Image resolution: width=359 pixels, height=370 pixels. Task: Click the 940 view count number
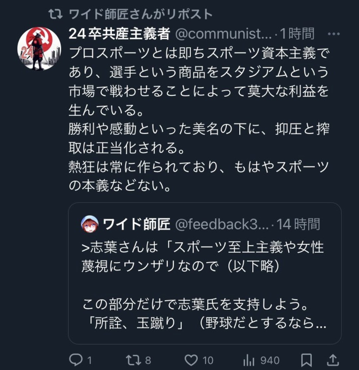pyautogui.click(x=270, y=360)
